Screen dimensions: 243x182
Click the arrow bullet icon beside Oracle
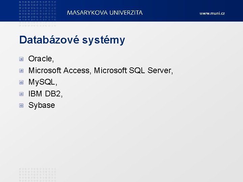coord(21,59)
